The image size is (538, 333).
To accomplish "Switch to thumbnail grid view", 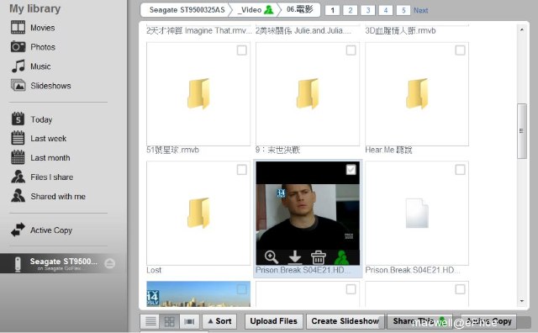I will pyautogui.click(x=170, y=321).
